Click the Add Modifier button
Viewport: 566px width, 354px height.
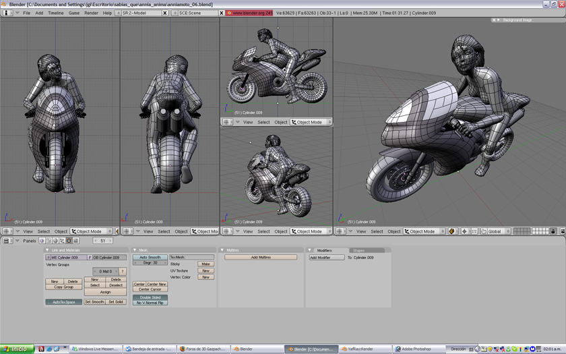[327, 258]
